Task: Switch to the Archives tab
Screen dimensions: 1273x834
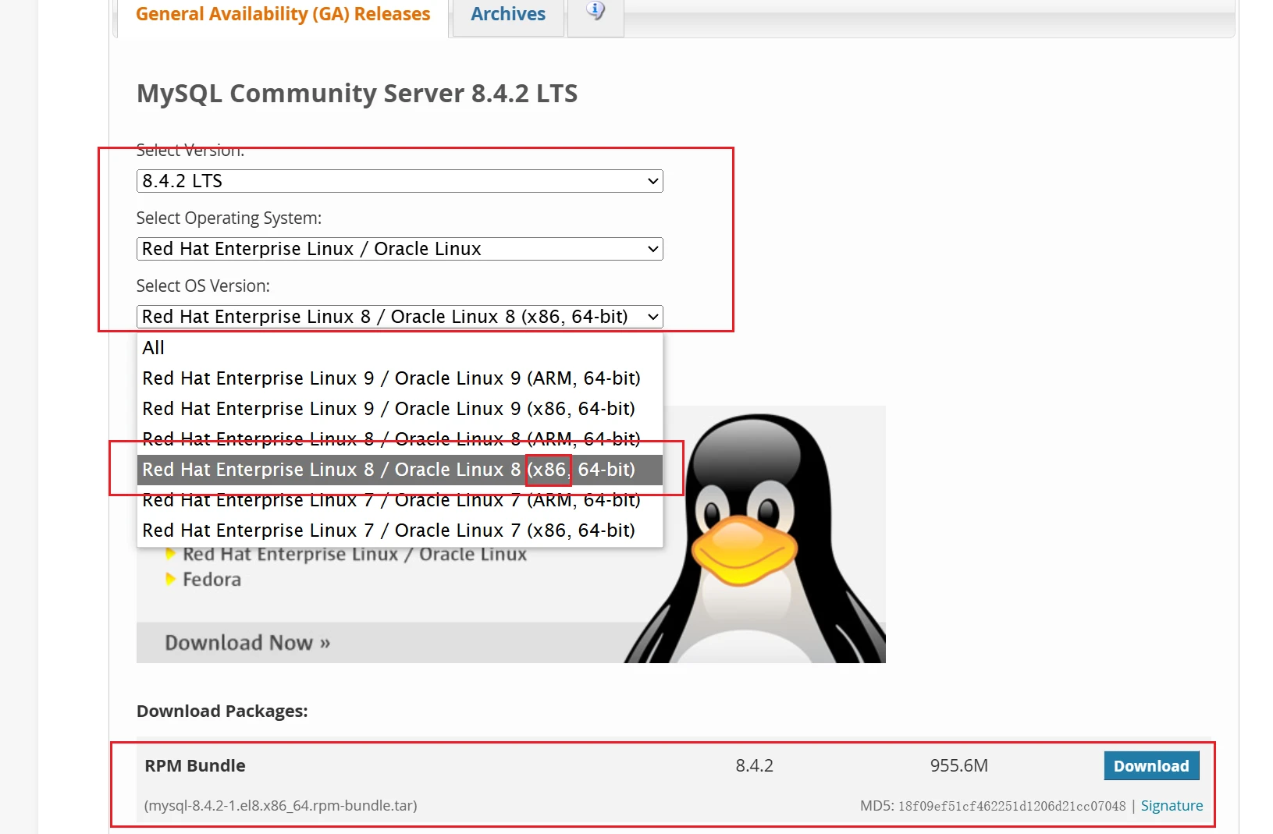Action: pos(508,15)
